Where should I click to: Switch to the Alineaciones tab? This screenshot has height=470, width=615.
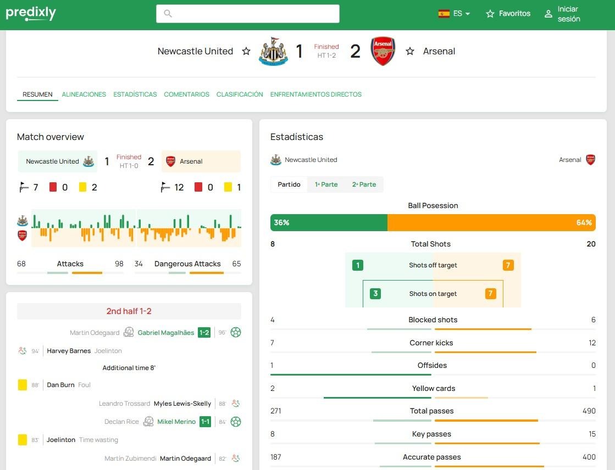(84, 94)
